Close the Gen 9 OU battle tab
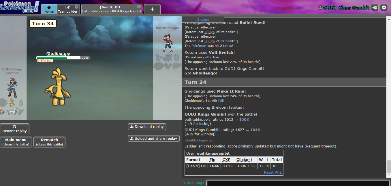 coord(139,7)
